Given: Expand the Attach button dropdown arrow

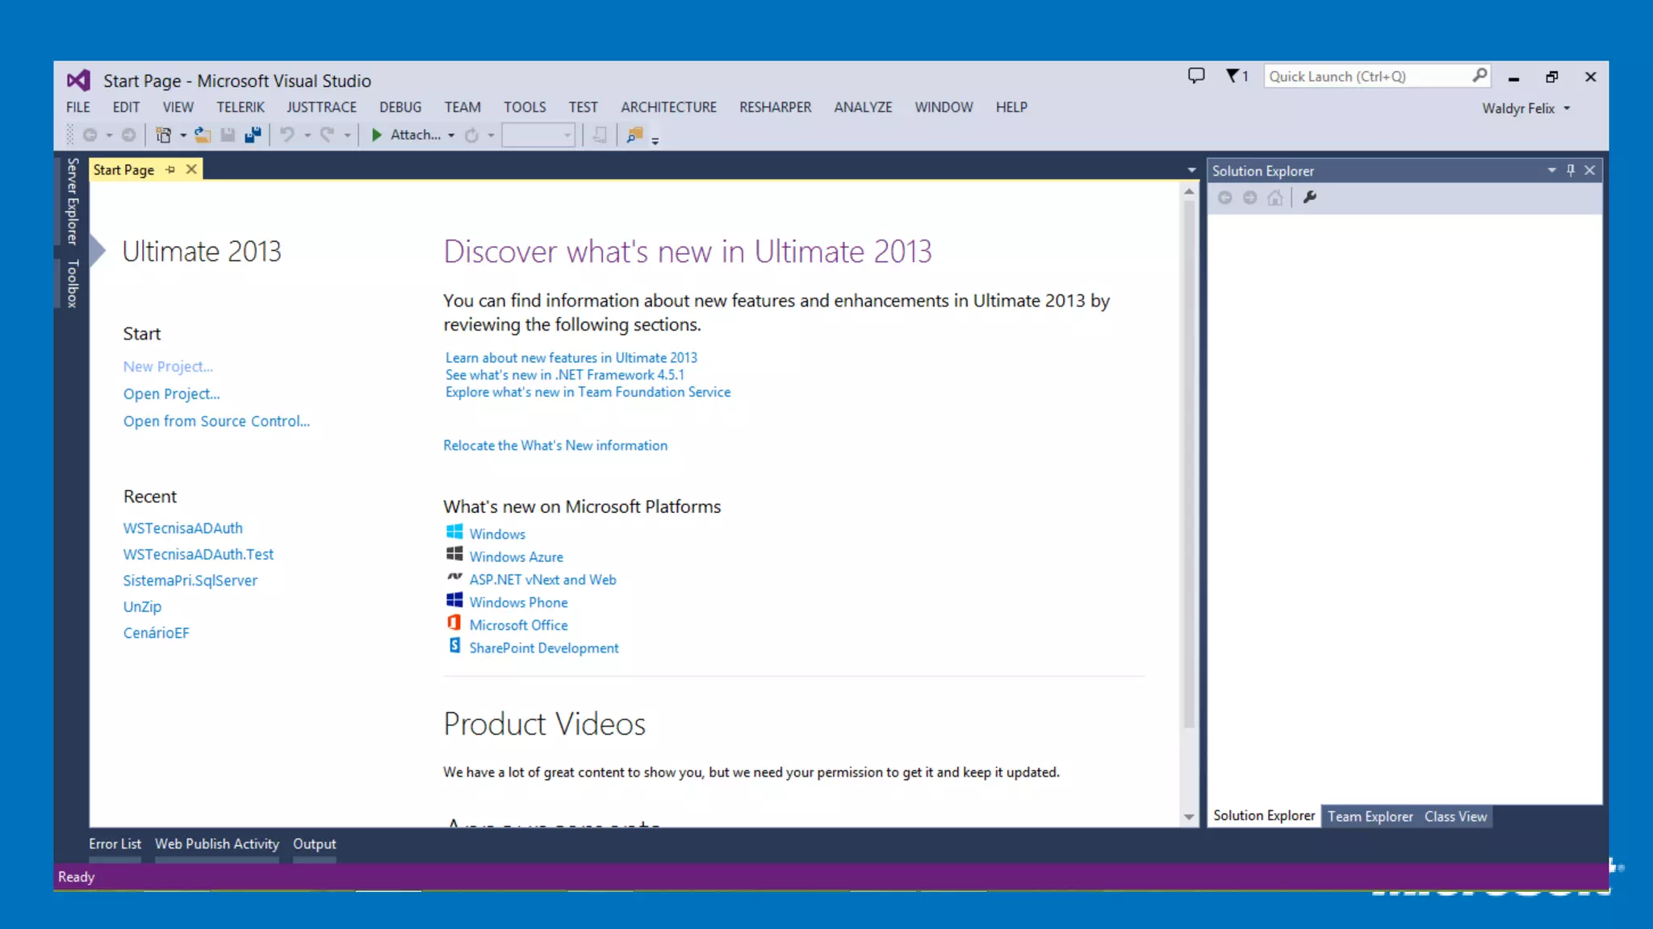Looking at the screenshot, I should point(451,135).
